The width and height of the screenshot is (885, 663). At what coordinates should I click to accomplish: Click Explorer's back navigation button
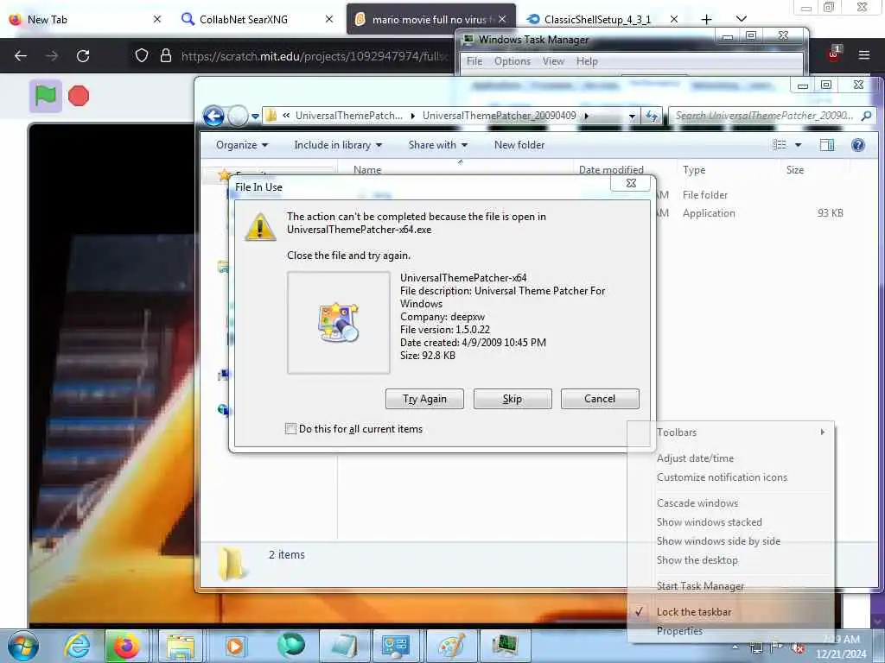(x=213, y=117)
